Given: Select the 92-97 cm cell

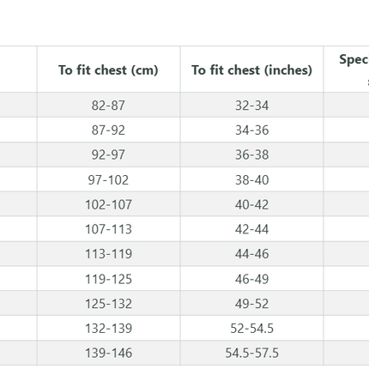Looking at the screenshot, I should [x=108, y=154].
